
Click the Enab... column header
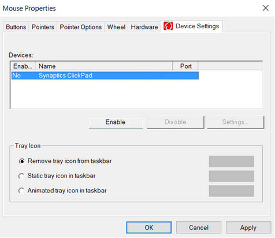pos(23,66)
